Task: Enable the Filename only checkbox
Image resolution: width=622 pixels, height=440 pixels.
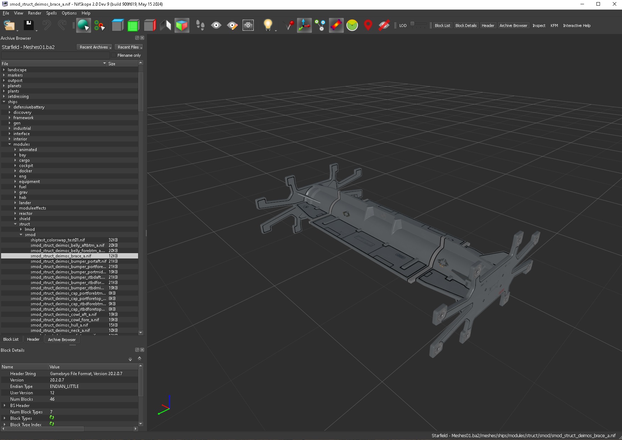Action: 114,55
